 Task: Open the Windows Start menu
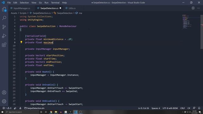tap(2, 112)
